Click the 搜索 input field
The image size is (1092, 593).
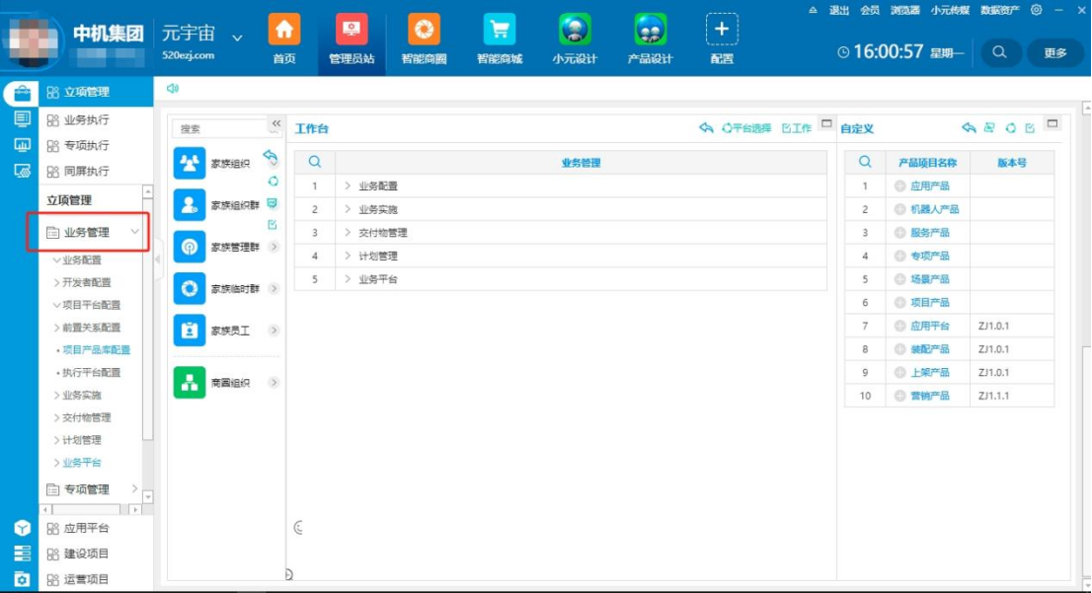pyautogui.click(x=219, y=128)
